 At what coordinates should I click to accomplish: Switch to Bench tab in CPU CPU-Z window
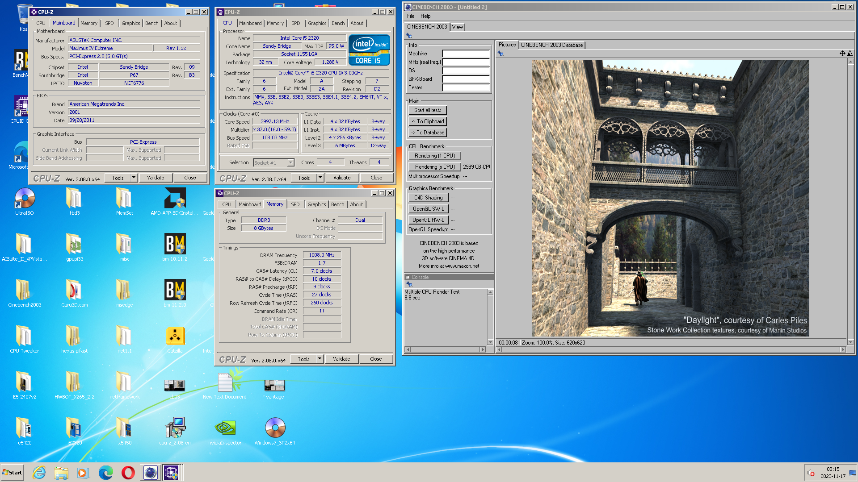click(x=338, y=23)
